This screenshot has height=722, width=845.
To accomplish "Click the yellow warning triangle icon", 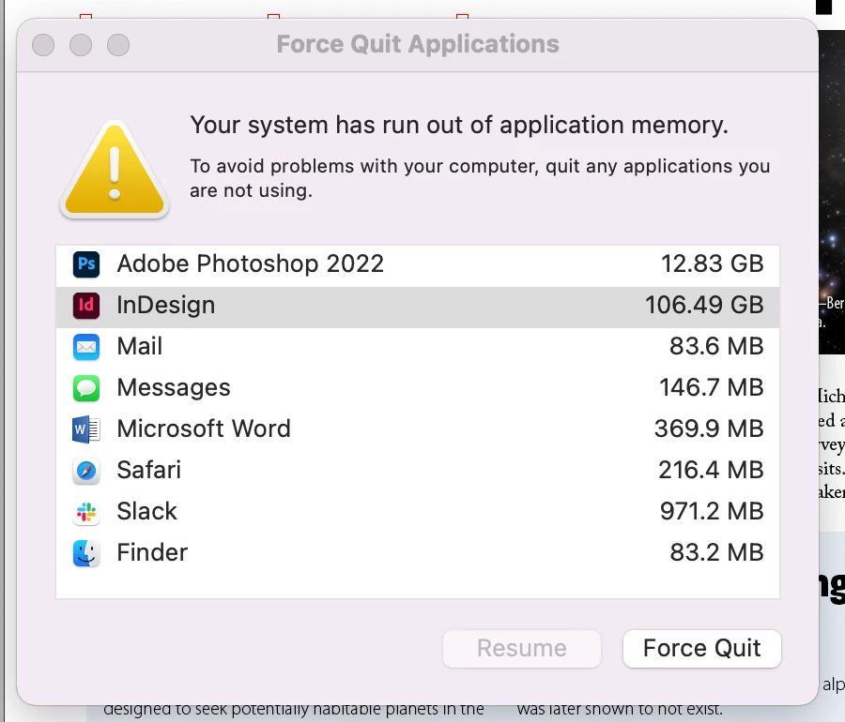I will (115, 171).
